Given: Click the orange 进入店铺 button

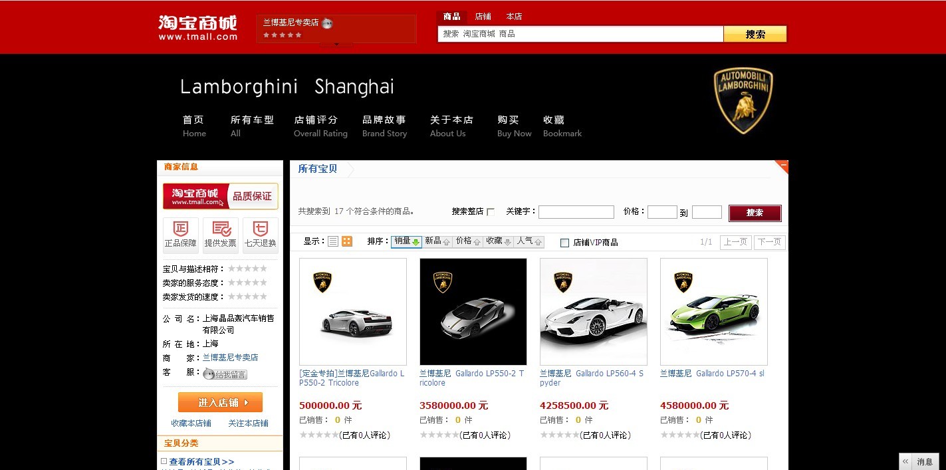Looking at the screenshot, I should click(x=220, y=402).
